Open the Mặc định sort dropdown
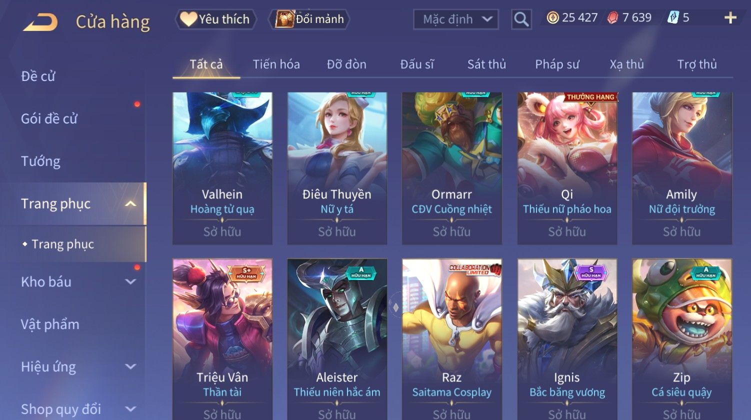The height and width of the screenshot is (420, 751). click(456, 19)
